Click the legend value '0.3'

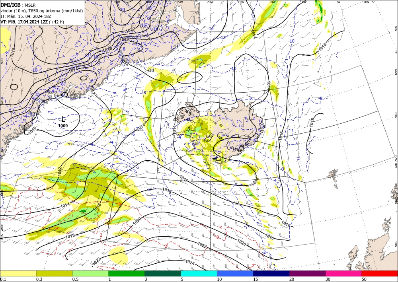(x=39, y=279)
